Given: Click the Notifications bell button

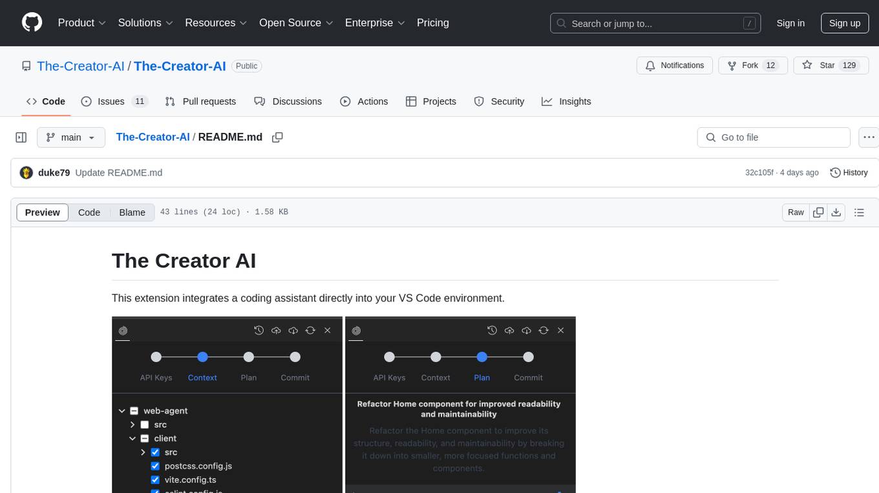Looking at the screenshot, I should (x=675, y=65).
